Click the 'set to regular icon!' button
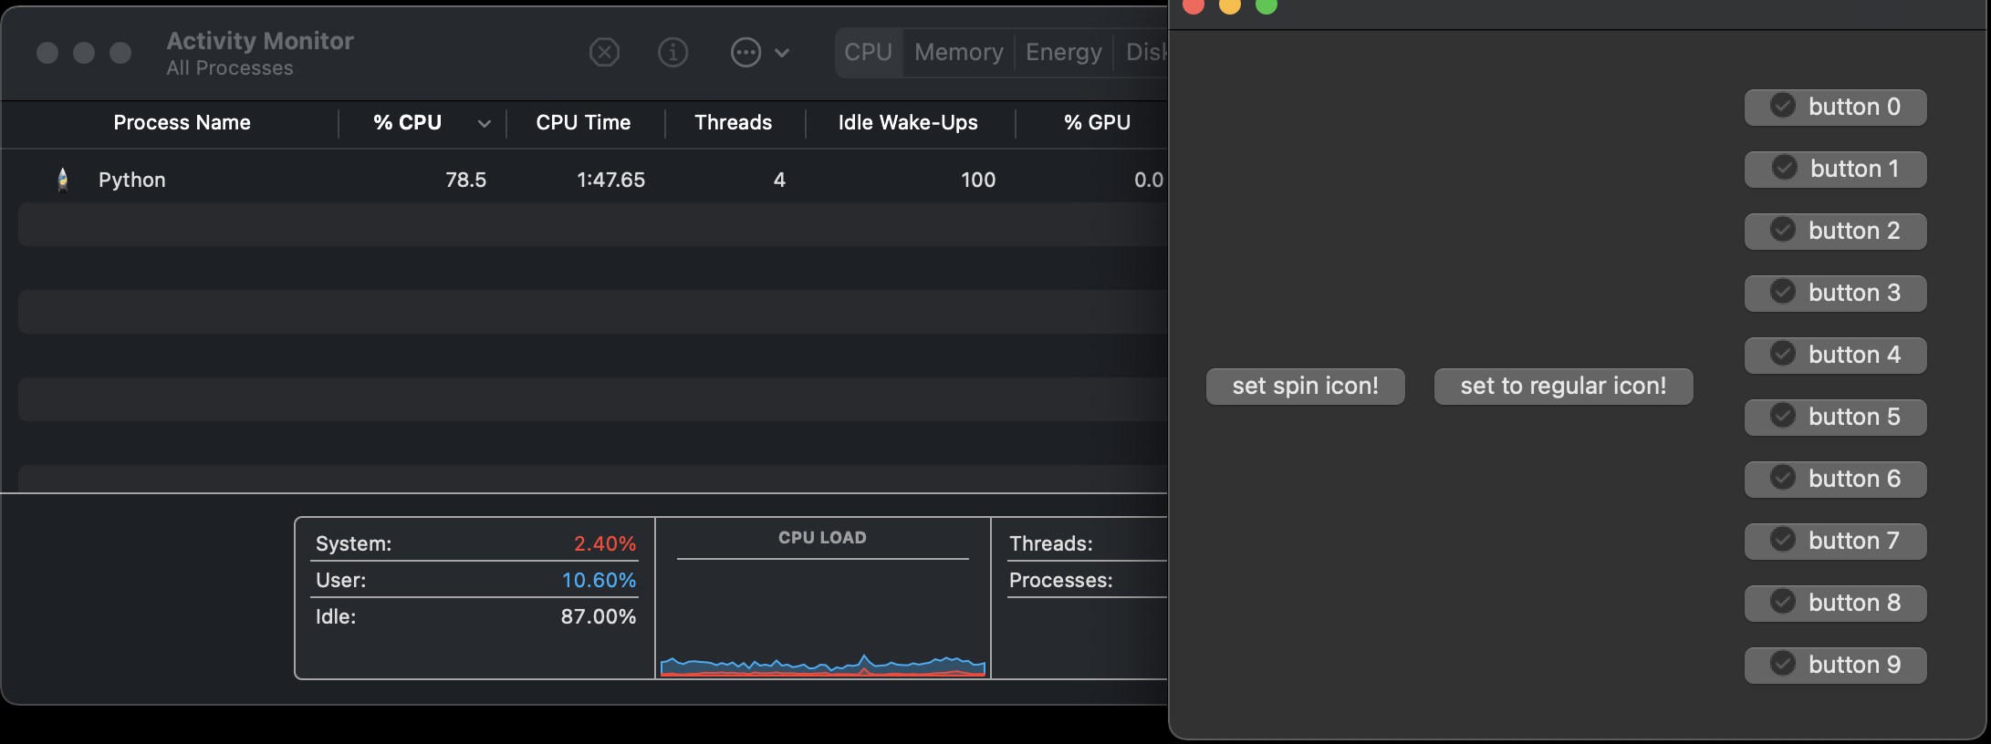This screenshot has width=1991, height=744. point(1563,386)
